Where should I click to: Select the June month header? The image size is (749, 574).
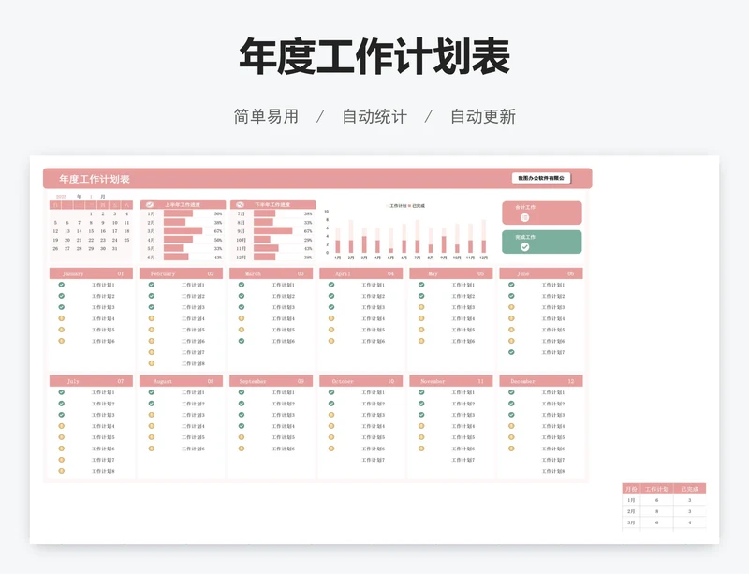tap(541, 273)
